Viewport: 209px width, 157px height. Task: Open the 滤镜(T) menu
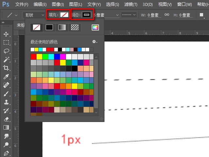[x=131, y=5]
